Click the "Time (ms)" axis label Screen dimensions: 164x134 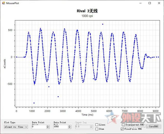pos(87,115)
